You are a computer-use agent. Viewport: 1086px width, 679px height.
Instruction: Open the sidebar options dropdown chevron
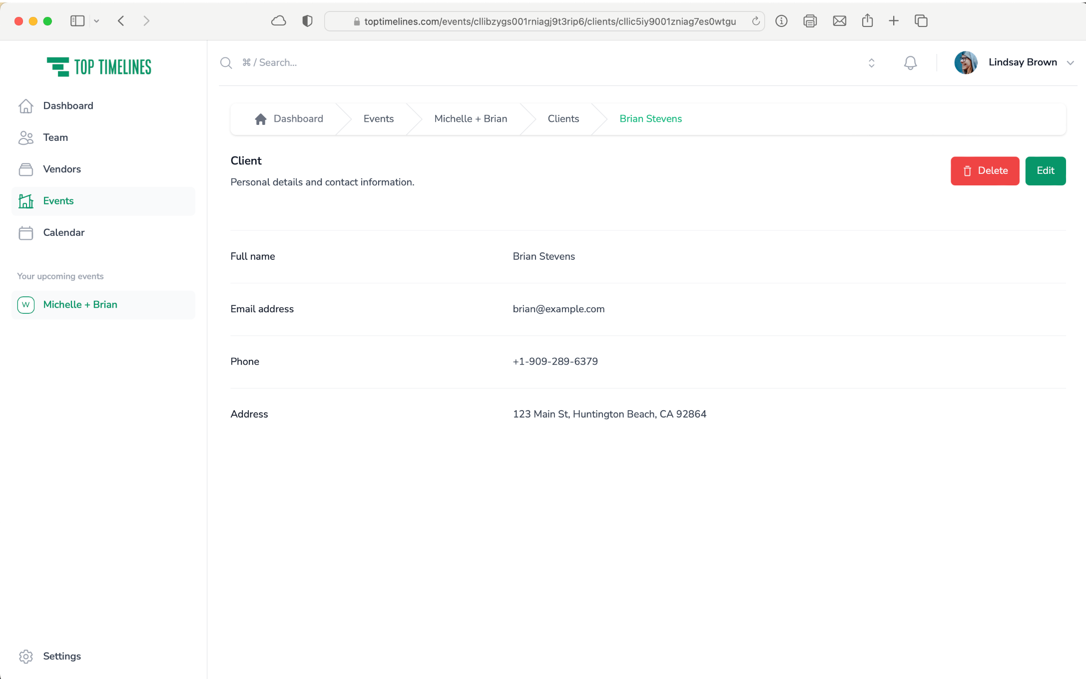coord(96,21)
